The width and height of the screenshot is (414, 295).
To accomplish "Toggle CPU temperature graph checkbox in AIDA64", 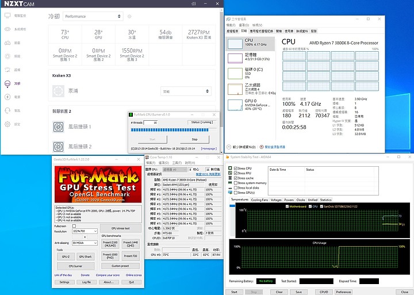I will tap(310, 206).
